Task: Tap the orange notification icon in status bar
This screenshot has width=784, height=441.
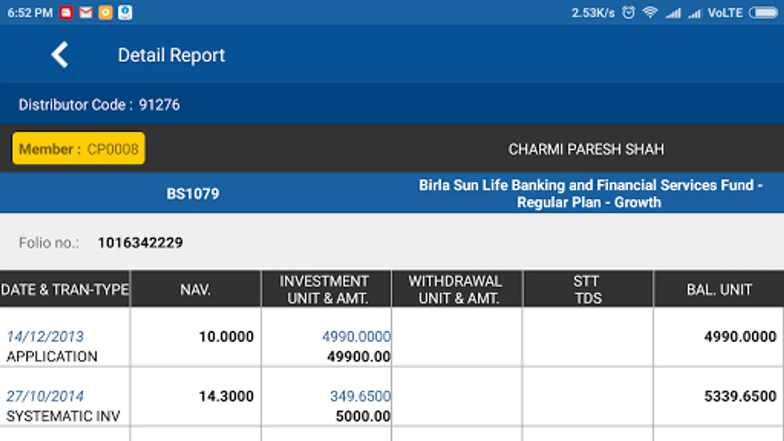Action: pyautogui.click(x=105, y=13)
